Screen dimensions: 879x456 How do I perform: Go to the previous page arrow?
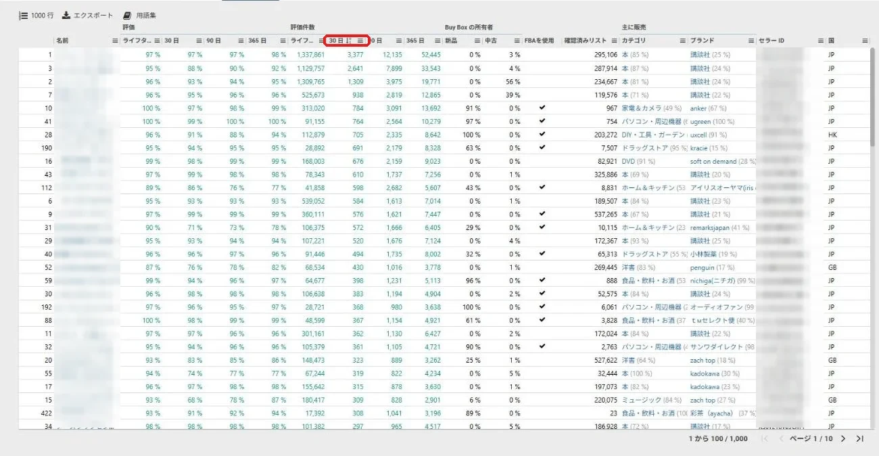click(781, 438)
